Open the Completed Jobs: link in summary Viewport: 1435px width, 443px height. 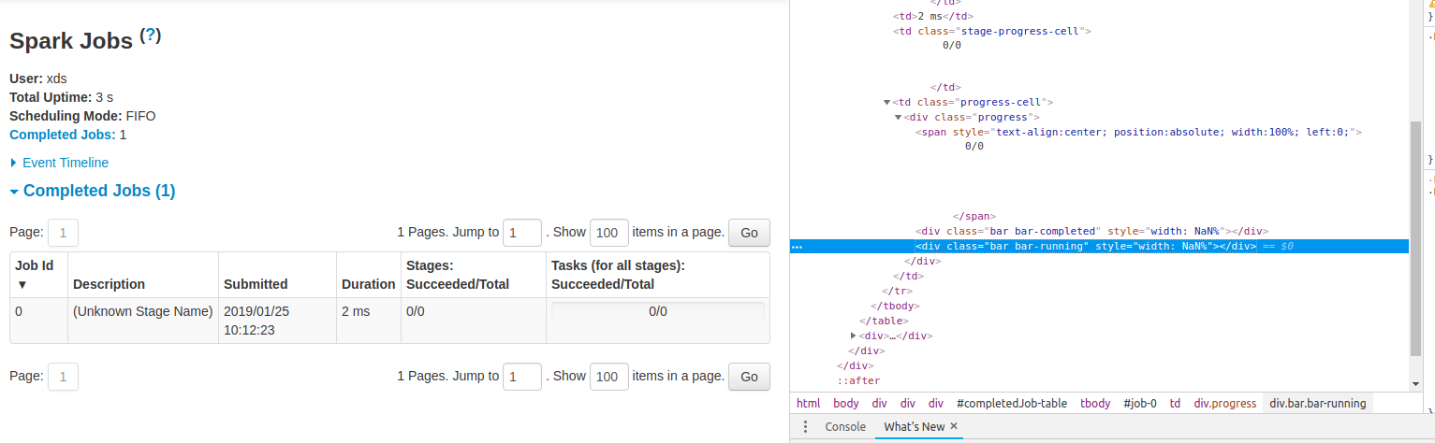63,135
